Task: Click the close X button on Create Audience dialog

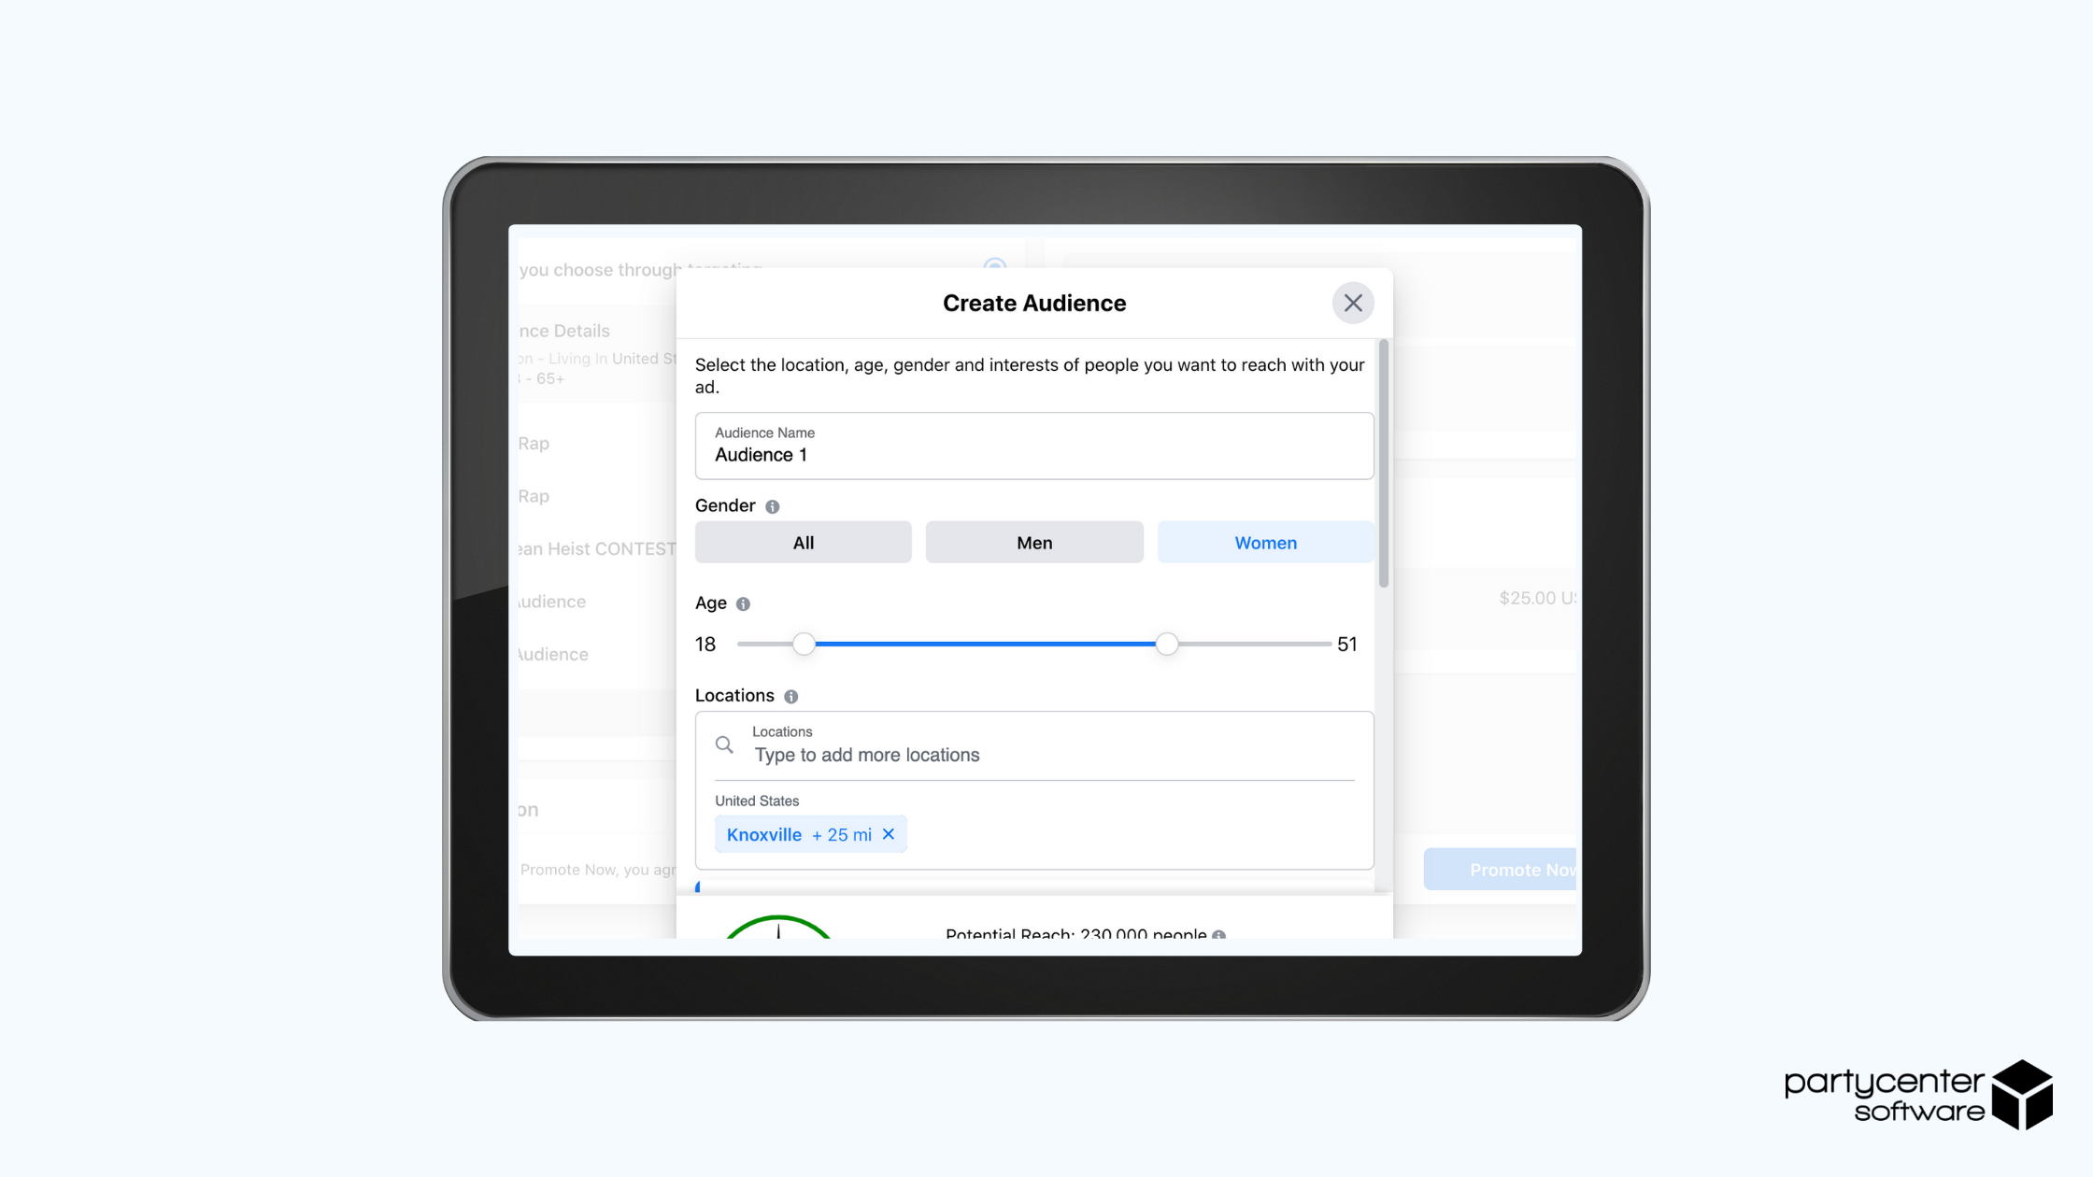Action: (1353, 302)
